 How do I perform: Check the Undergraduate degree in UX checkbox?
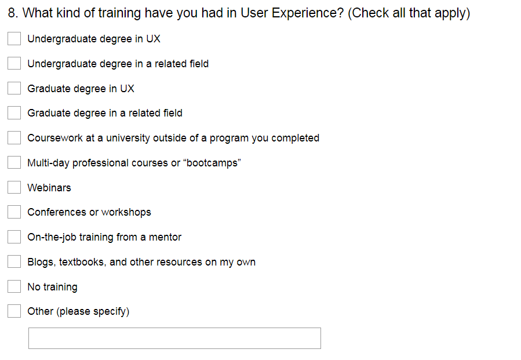14,39
